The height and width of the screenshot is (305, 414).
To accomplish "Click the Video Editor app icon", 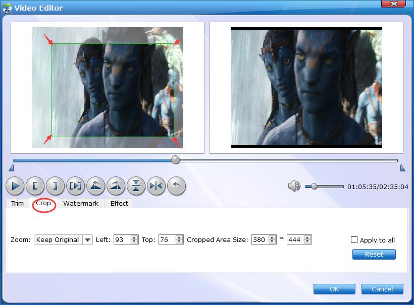I will (7, 8).
